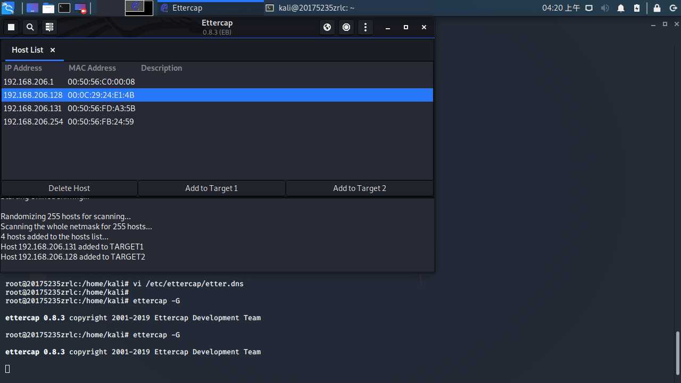Click the screen recorder panel icon
The height and width of the screenshot is (383, 681).
coord(80,8)
